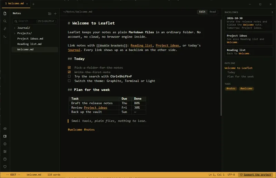Follow the Project ideas link in the paragraph
This screenshot has height=178, width=276.
click(167, 45)
